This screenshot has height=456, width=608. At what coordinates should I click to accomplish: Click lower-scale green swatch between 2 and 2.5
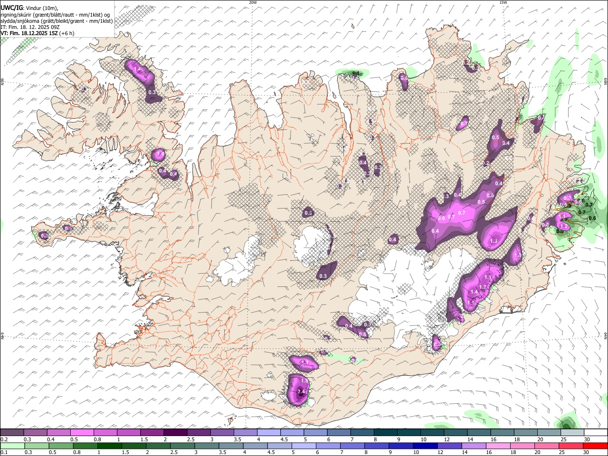(x=158, y=446)
